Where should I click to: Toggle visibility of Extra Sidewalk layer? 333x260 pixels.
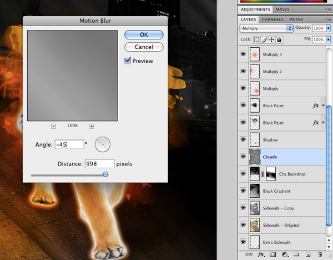tap(243, 242)
